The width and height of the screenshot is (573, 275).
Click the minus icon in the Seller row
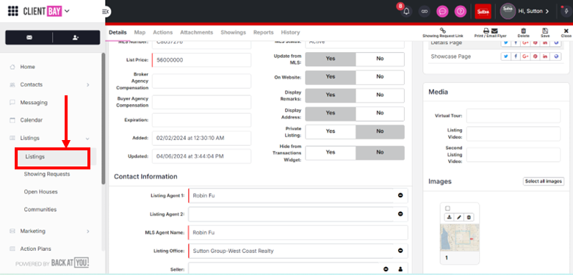pyautogui.click(x=386, y=269)
